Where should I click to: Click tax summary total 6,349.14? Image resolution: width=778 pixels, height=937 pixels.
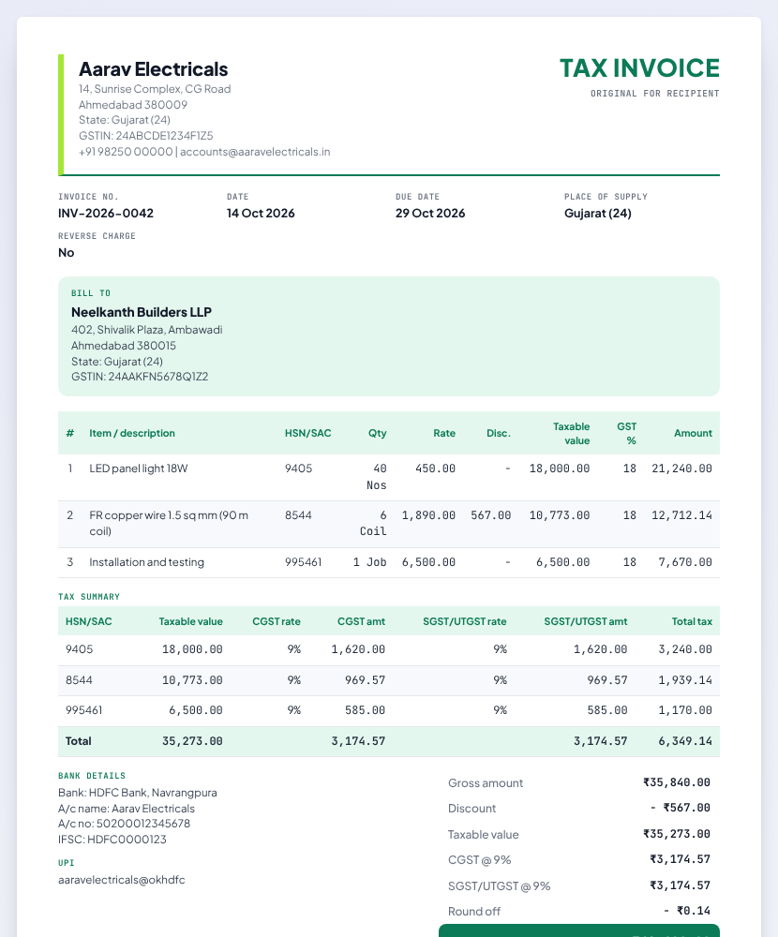tap(685, 741)
